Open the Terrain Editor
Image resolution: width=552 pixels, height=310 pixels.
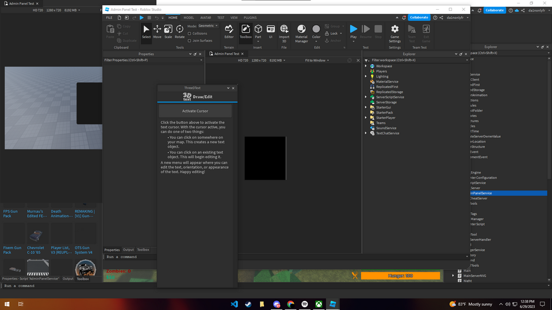229,32
